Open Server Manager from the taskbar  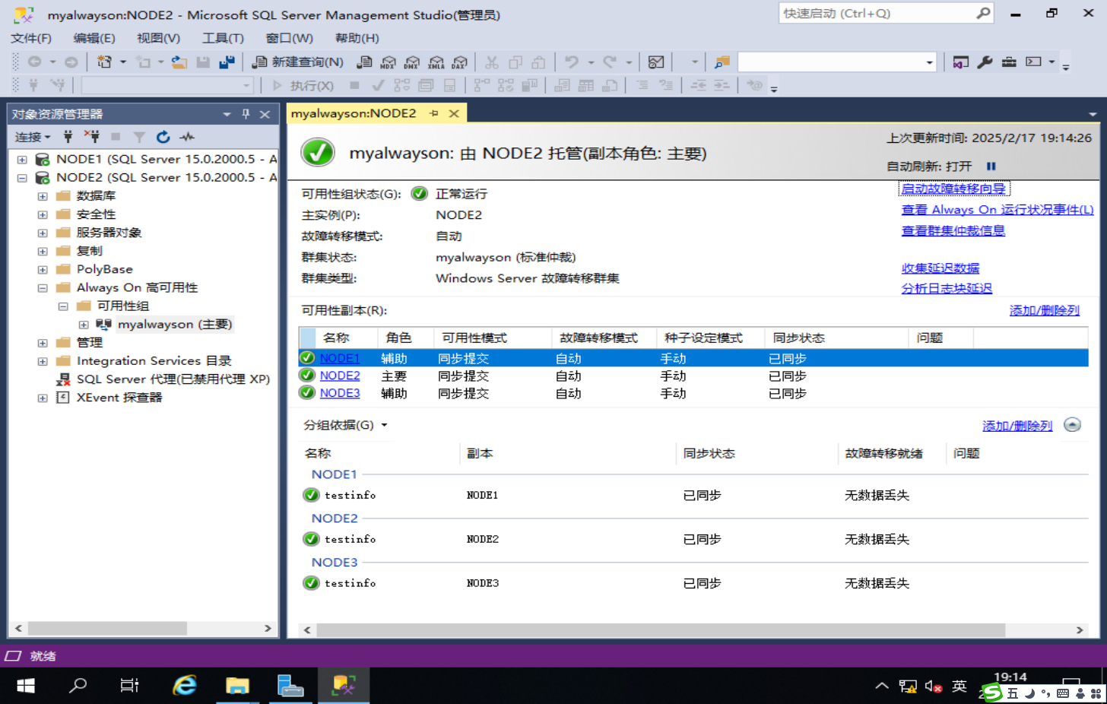290,686
